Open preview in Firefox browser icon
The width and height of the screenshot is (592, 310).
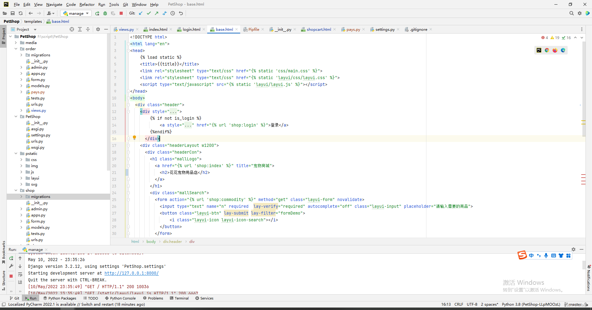coord(555,50)
